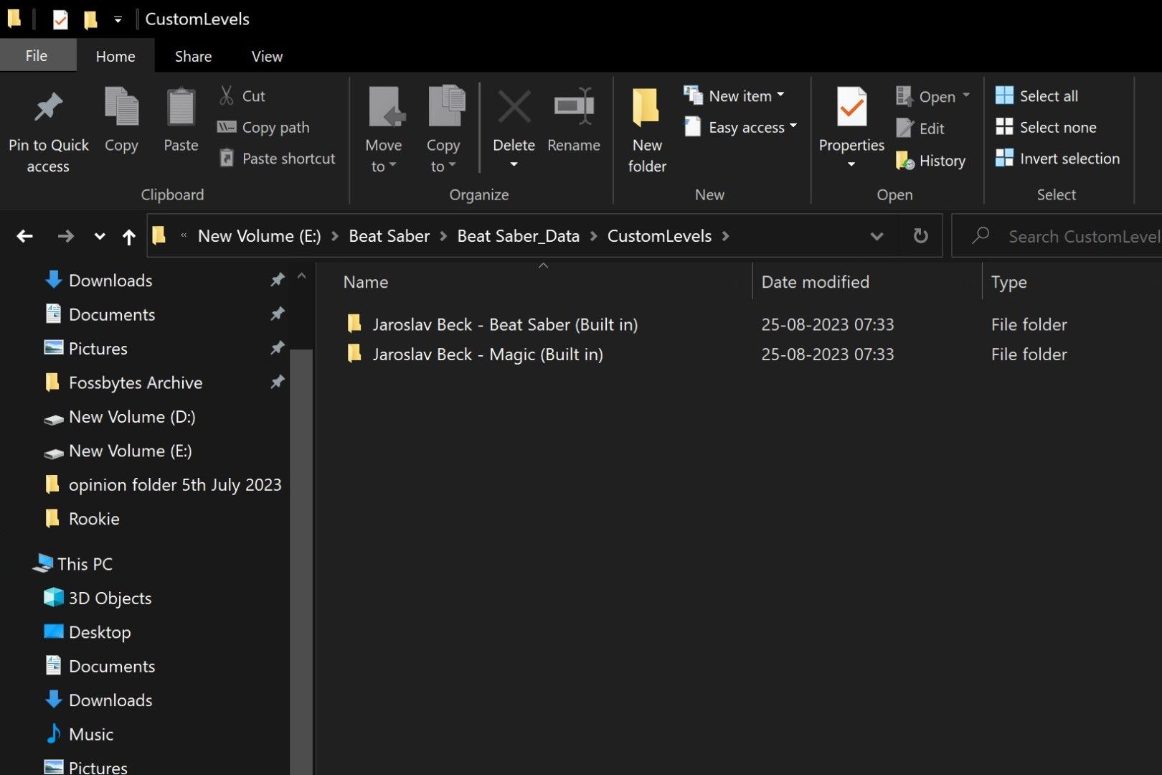1162x775 pixels.
Task: Open the Recent locations dropdown
Action: point(100,236)
